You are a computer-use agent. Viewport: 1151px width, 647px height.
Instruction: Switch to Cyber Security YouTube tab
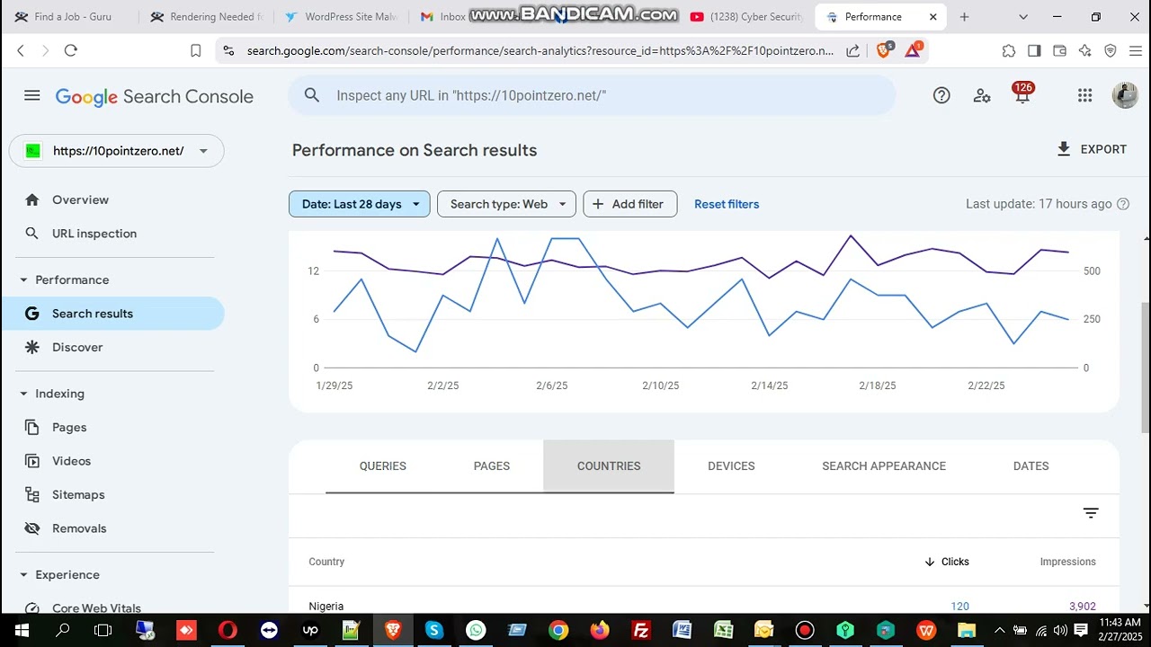click(x=746, y=17)
